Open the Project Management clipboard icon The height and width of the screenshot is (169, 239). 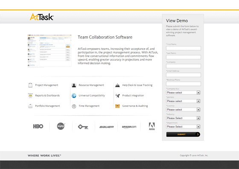[30, 85]
